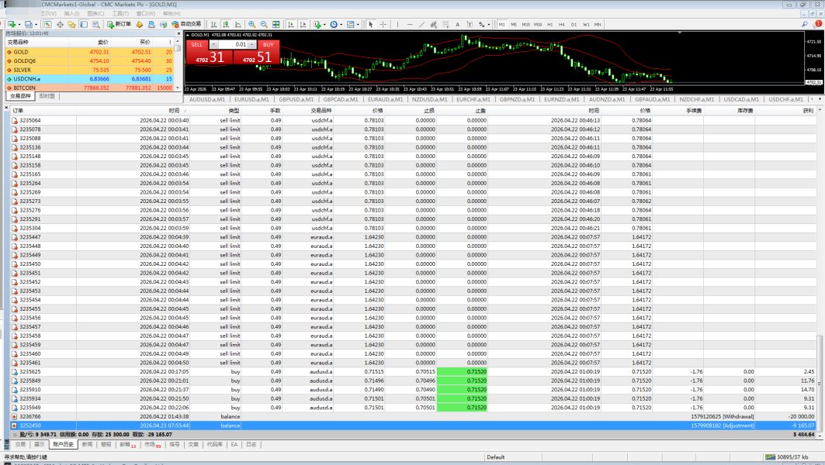Click the Market Watch vertical scrollbar thumb
The image size is (825, 465).
click(x=178, y=48)
